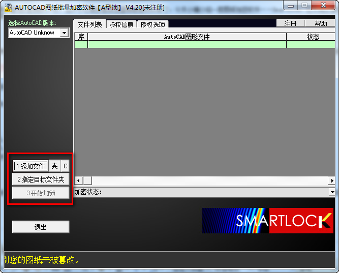Click the horizontal scrollbar right arrow
The image size is (339, 273).
[x=332, y=180]
